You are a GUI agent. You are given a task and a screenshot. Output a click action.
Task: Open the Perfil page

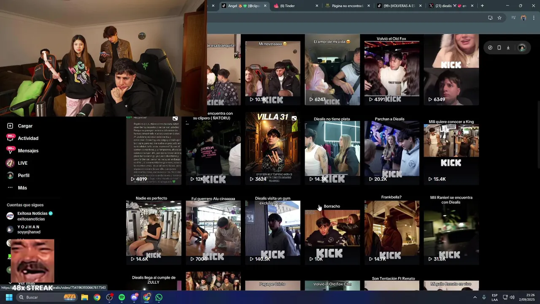pyautogui.click(x=18, y=175)
